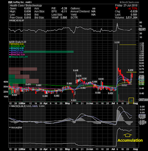The width and height of the screenshot is (148, 151).
Task: Click the cyan EMA(20) legend entry
Action: (16, 48)
